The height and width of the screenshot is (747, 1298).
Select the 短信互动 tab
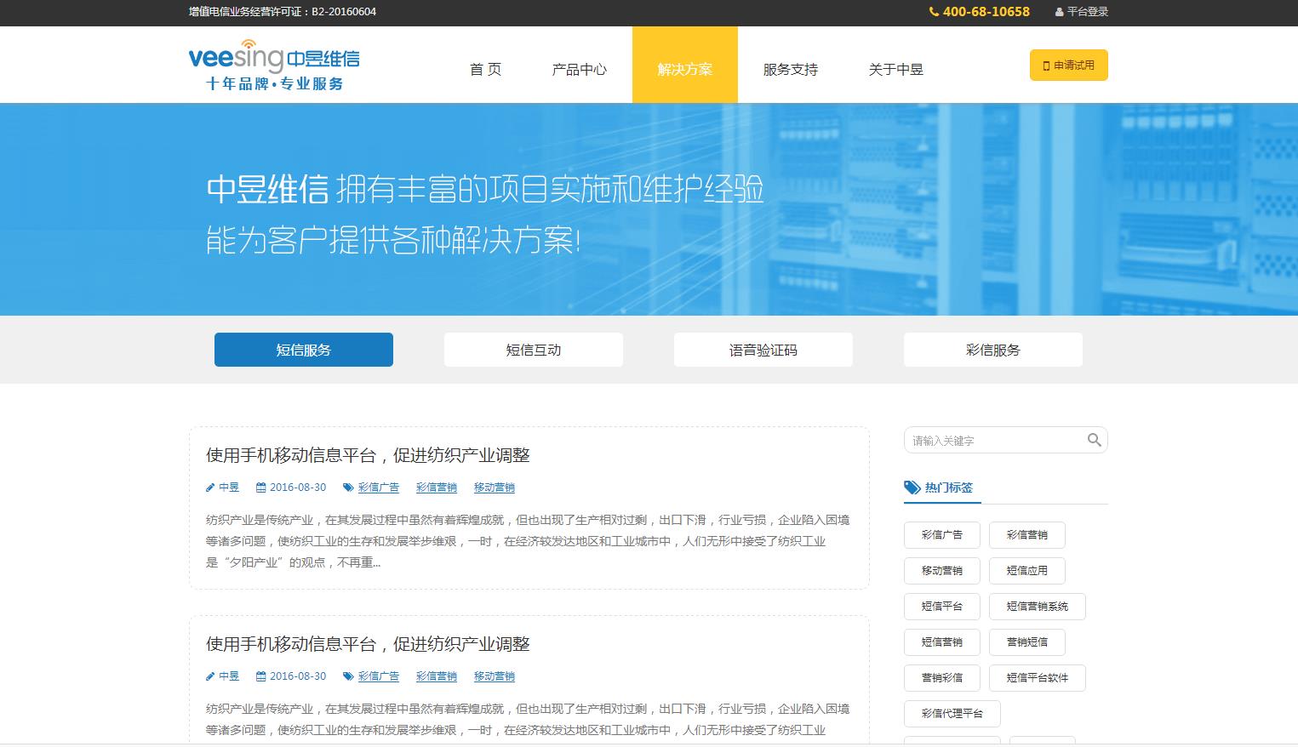pos(533,350)
